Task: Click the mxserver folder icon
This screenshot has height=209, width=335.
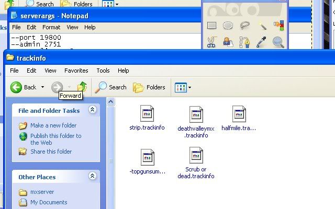Action: point(23,192)
